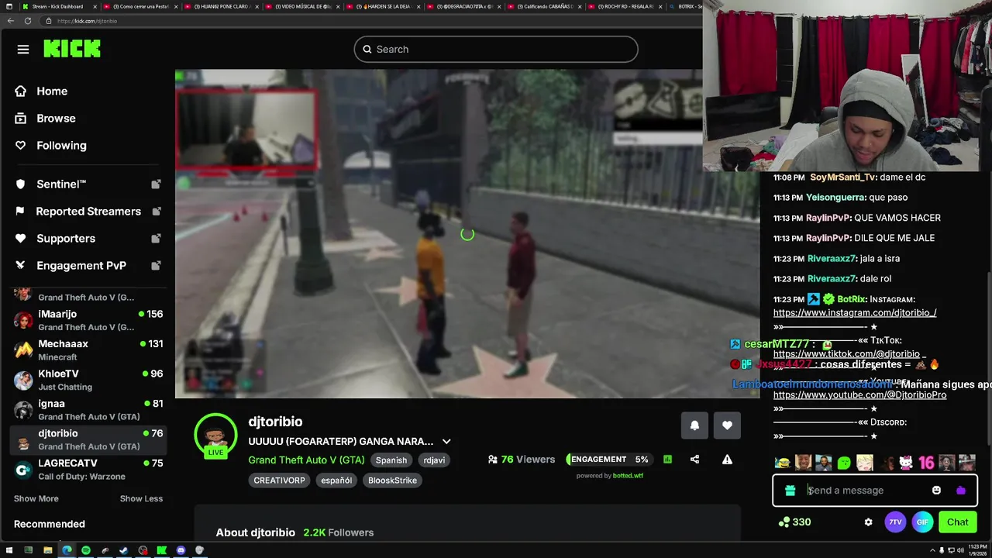Screen dimensions: 992x558
Task: Select the minion emote in quick emotes
Action: (x=783, y=463)
